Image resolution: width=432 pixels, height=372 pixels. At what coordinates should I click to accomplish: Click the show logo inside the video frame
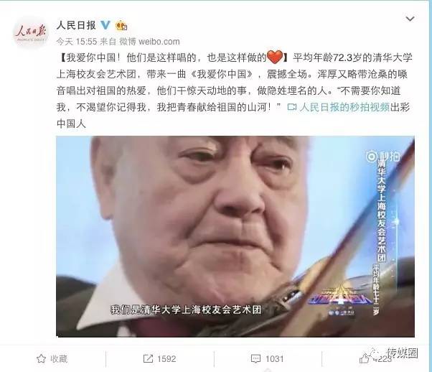pos(340,300)
